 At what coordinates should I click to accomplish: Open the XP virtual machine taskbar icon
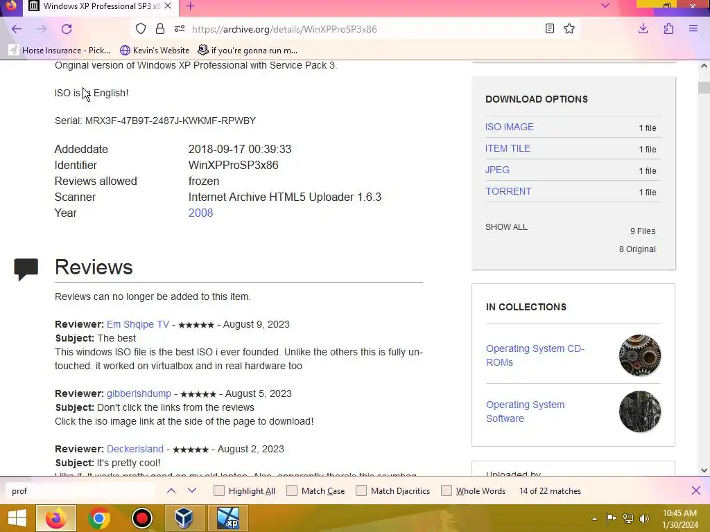pyautogui.click(x=227, y=518)
